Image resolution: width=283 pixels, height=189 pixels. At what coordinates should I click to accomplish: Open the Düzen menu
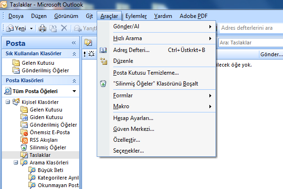[x=39, y=16]
